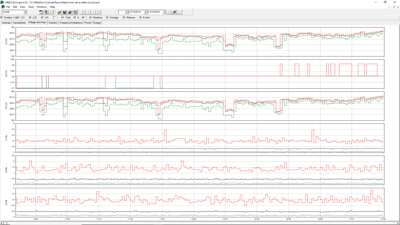Open the TCP/IP connection dropdown
The height and width of the screenshot is (225, 400).
tap(25, 12)
